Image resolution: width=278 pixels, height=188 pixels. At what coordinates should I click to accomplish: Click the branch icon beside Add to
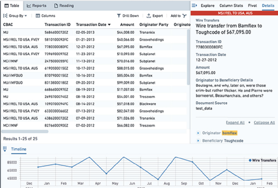[x=185, y=16]
